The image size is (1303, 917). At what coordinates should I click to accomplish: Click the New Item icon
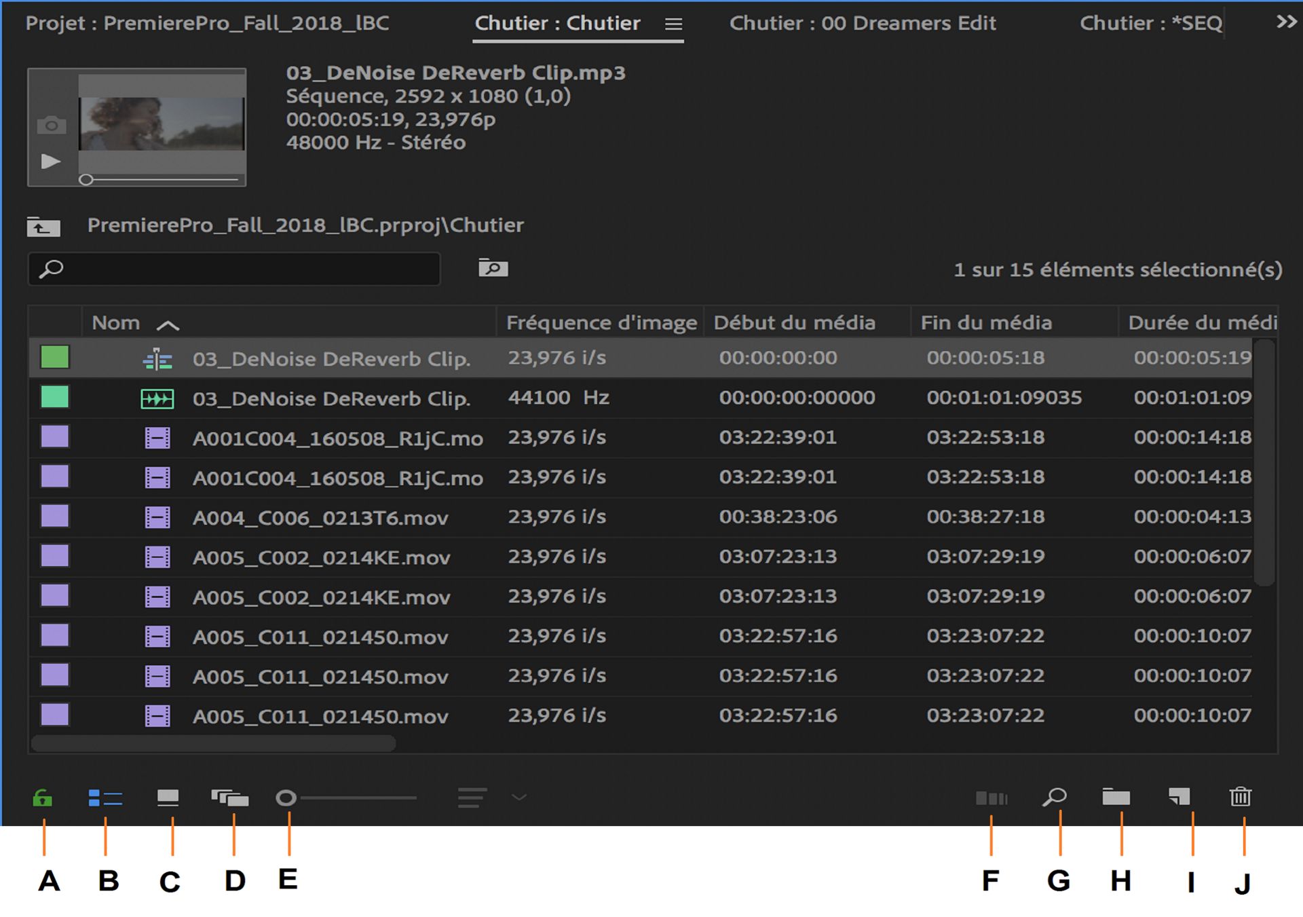[x=1179, y=796]
